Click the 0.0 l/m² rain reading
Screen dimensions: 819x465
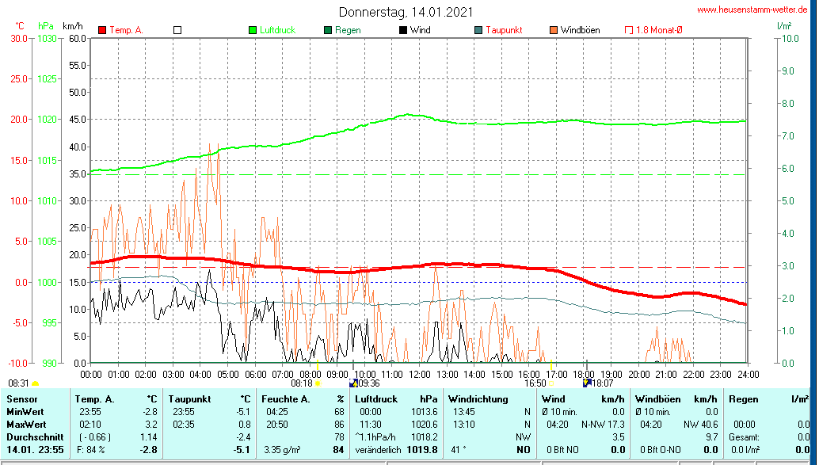coord(745,449)
